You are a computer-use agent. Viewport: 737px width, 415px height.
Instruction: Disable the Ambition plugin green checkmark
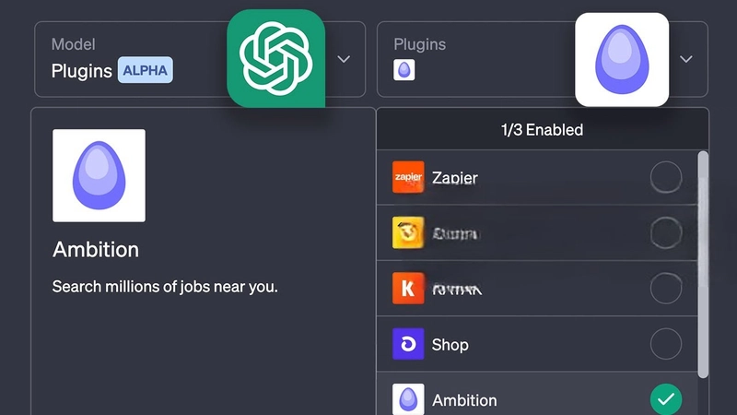665,399
